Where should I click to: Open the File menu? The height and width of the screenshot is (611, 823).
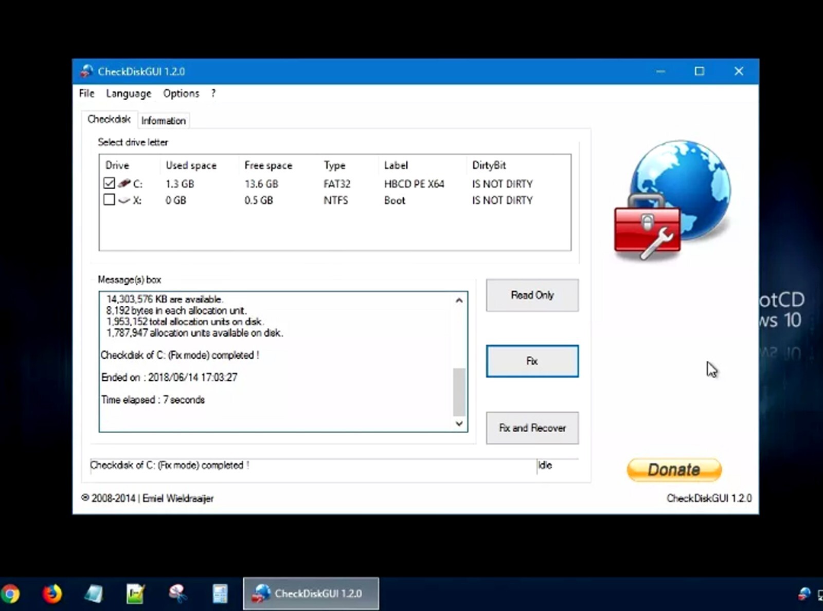coord(86,94)
